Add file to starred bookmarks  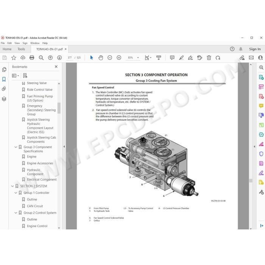pos(14,58)
